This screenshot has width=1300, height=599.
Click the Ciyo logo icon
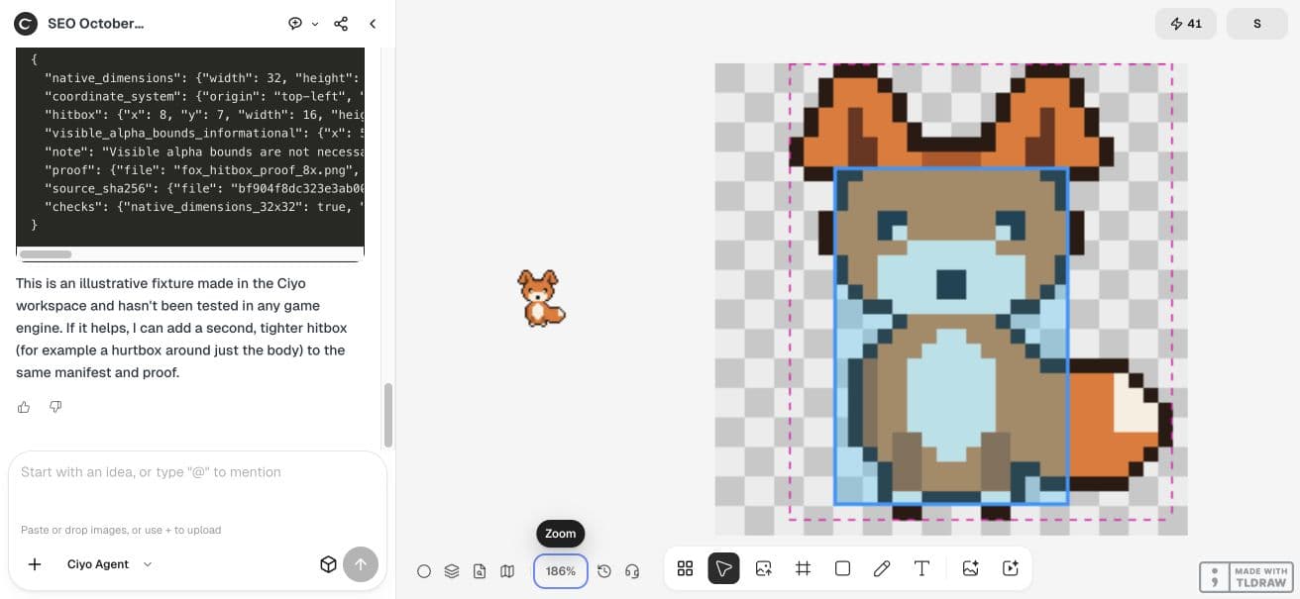point(26,23)
